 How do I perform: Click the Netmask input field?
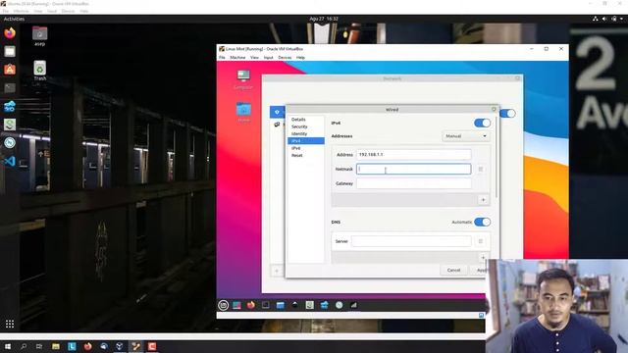tap(414, 170)
